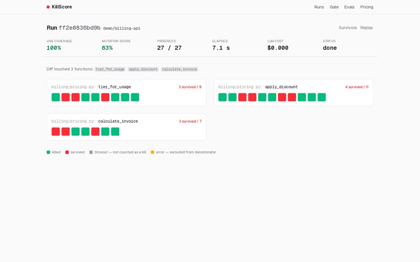
Task: Select first mutant square in tier_for_usage
Action: pyautogui.click(x=56, y=97)
